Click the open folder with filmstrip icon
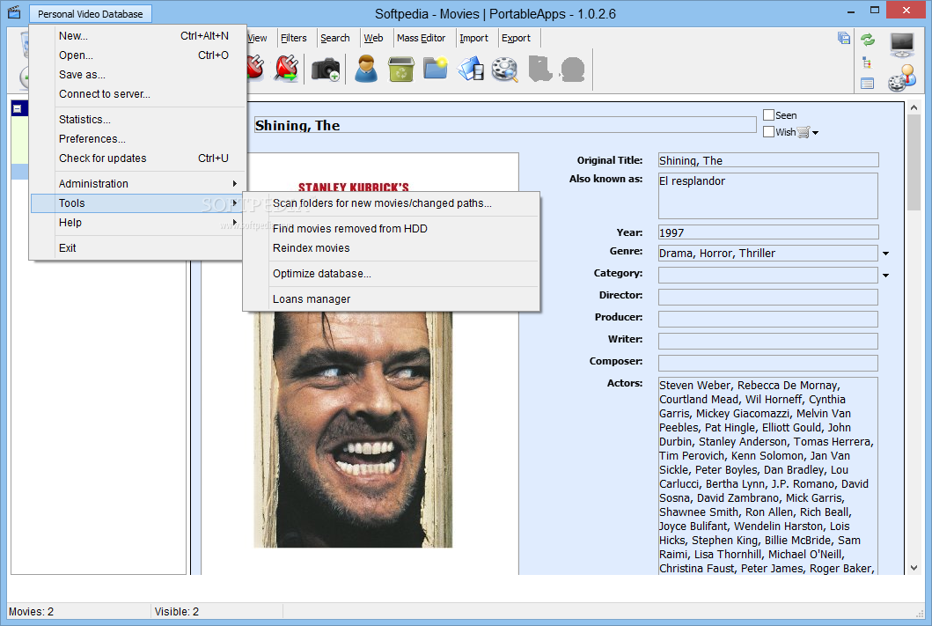The width and height of the screenshot is (932, 626). coord(470,69)
